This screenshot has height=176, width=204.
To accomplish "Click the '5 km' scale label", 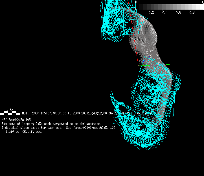I will (10, 109).
